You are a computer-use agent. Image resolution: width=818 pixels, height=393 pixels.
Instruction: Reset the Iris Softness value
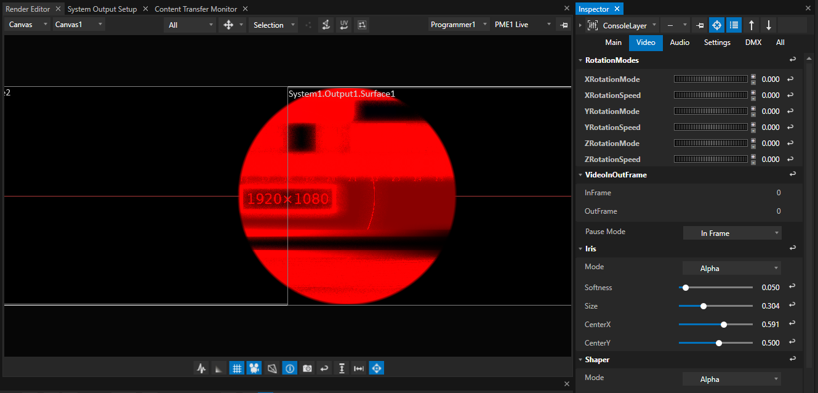[x=792, y=287]
